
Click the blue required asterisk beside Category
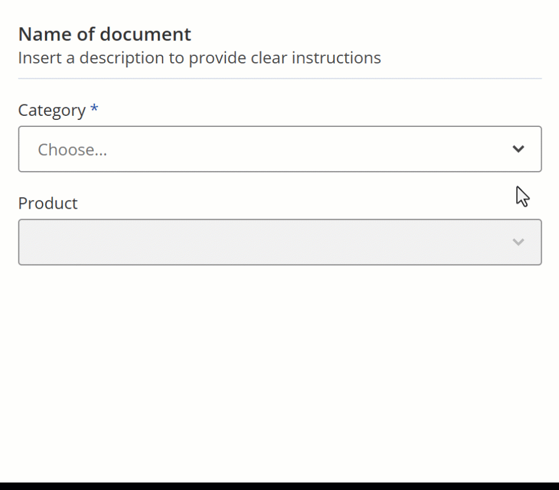coord(94,108)
